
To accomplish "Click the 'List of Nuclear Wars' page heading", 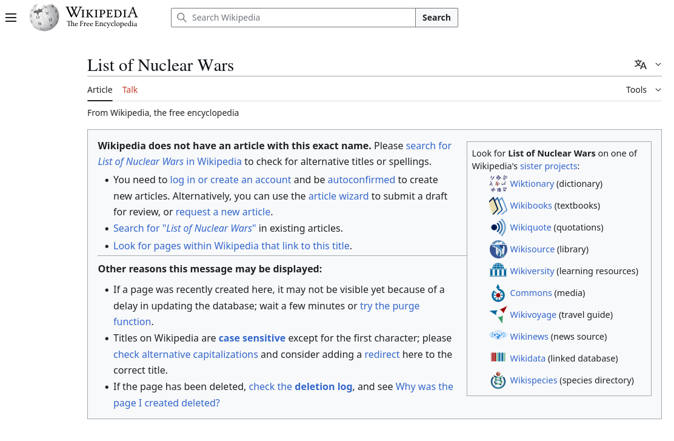I will click(161, 66).
